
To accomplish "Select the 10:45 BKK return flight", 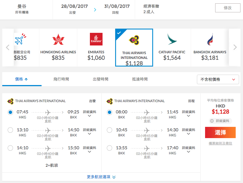I will [x=109, y=130].
